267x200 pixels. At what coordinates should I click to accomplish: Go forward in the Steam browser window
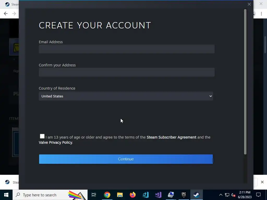pyautogui.click(x=14, y=14)
